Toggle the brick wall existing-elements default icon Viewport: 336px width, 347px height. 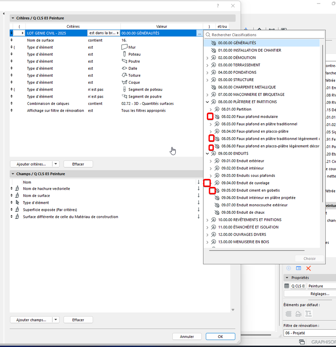(288, 314)
